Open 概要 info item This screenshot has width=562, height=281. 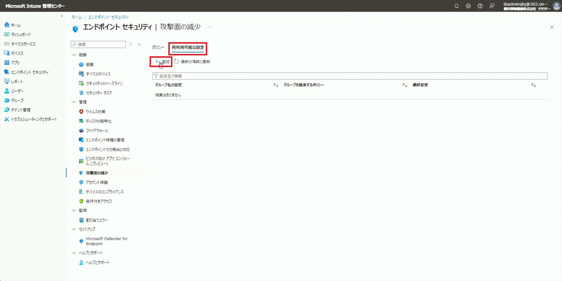click(90, 64)
